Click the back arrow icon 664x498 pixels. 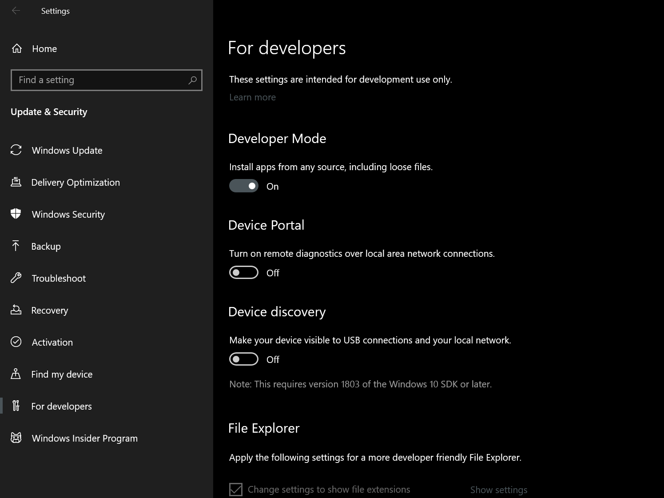(16, 11)
